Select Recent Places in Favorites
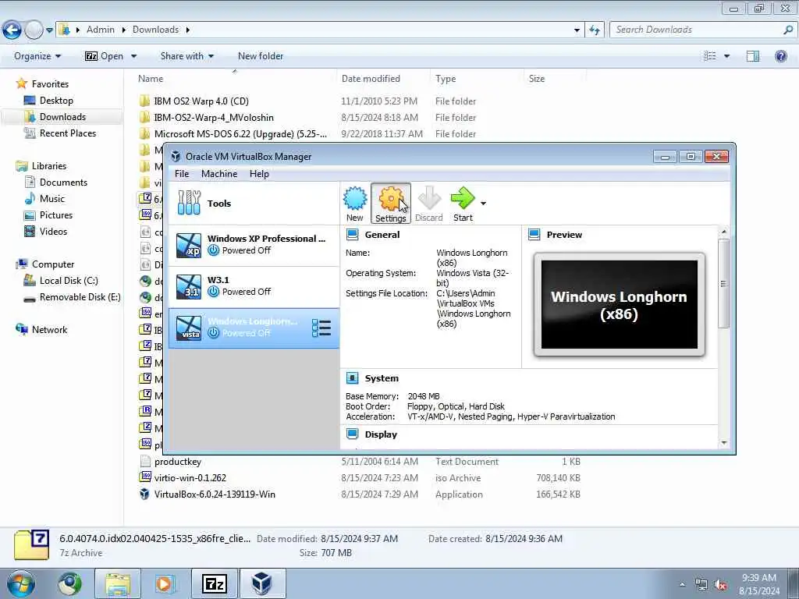The height and width of the screenshot is (599, 799). 68,133
